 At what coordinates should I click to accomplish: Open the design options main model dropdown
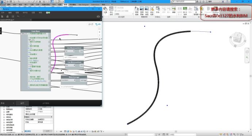(x=124, y=14)
